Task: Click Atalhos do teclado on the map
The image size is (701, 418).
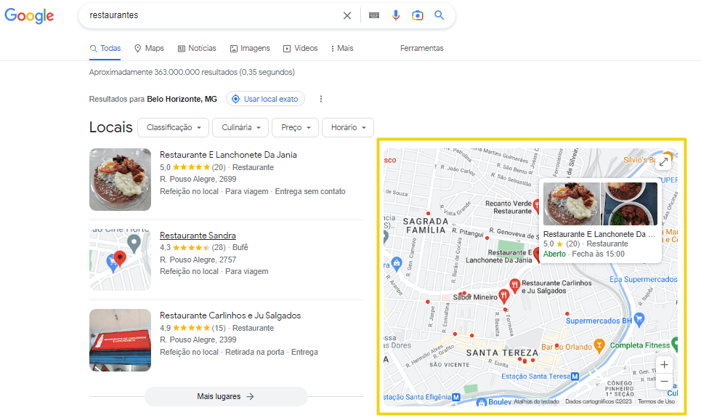Action: click(x=537, y=401)
